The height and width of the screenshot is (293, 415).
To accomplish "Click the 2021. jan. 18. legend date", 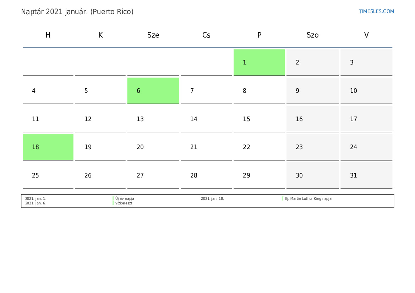I will [212, 198].
